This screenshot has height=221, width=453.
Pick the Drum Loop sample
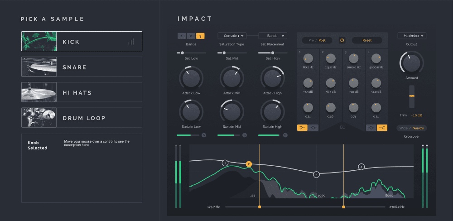(x=82, y=118)
